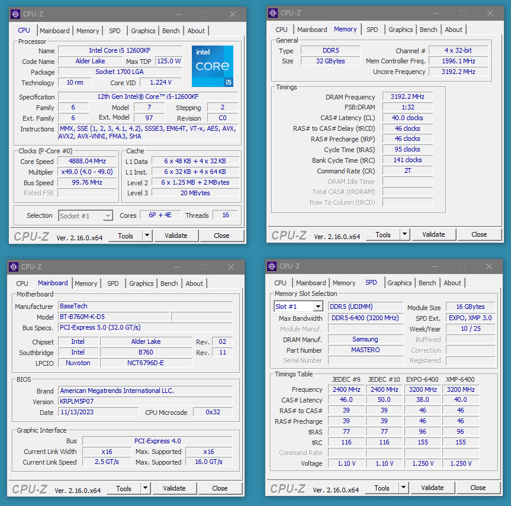Expand the Tools dropdown arrow in the CPU window
The width and height of the screenshot is (511, 506).
pos(147,236)
